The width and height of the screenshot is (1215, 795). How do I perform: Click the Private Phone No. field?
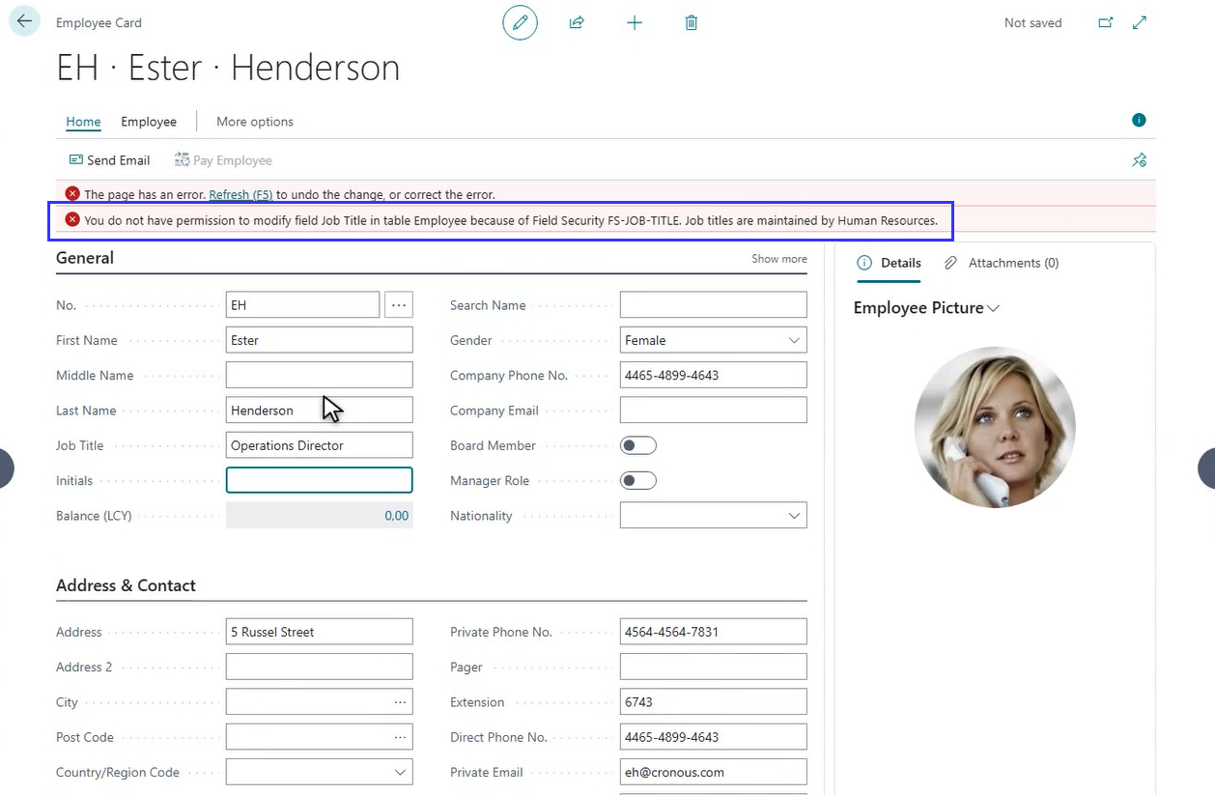[x=713, y=632]
